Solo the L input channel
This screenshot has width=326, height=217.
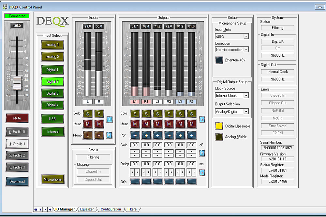coord(88,114)
